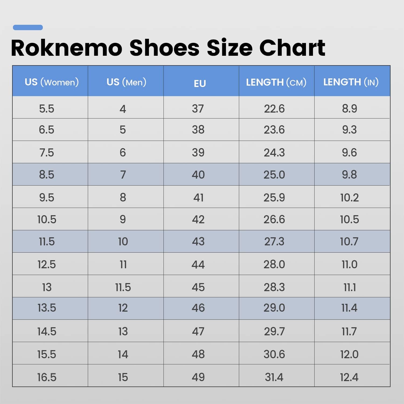Select EU size 37 cell
The image size is (404, 404).
click(198, 109)
